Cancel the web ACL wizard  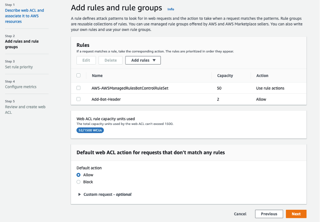240,214
